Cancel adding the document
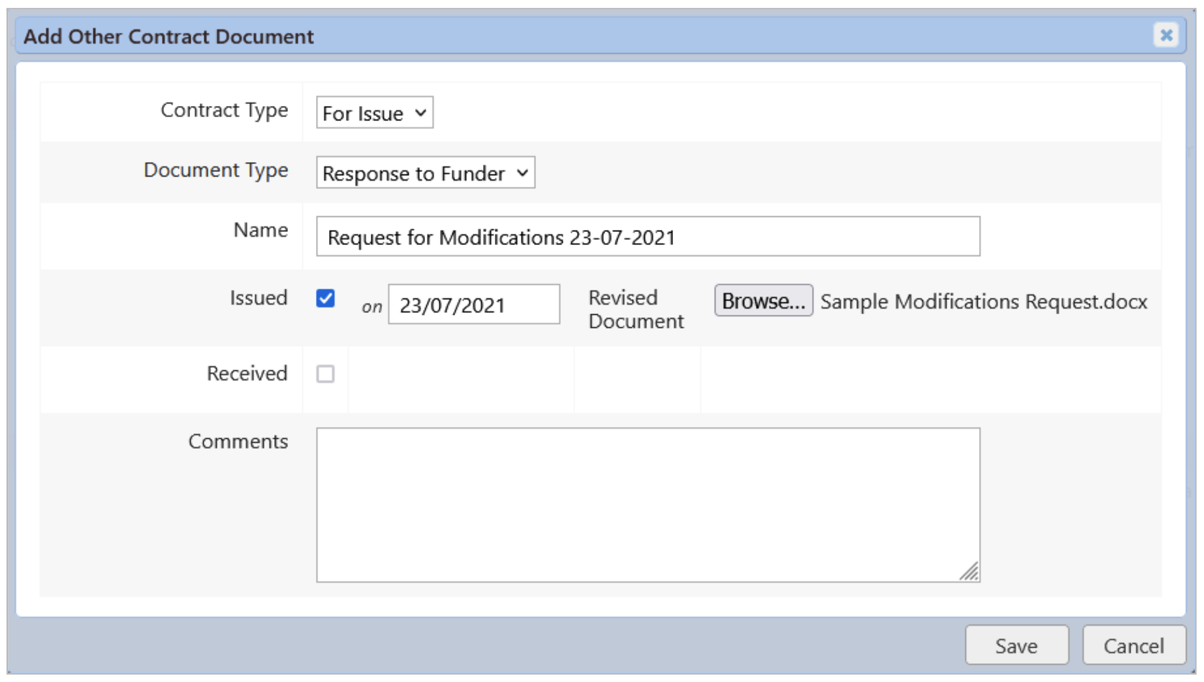The width and height of the screenshot is (1204, 682). click(x=1133, y=645)
